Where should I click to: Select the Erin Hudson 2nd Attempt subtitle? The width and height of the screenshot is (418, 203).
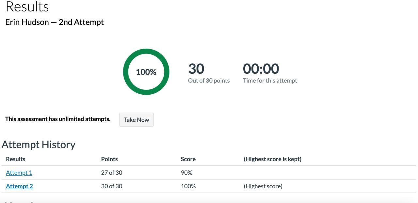click(x=55, y=22)
